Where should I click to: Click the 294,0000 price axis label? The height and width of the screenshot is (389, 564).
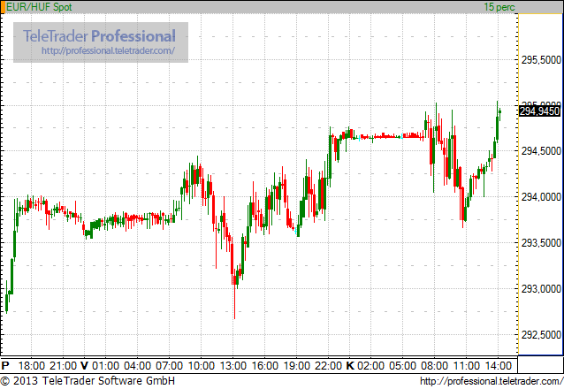pyautogui.click(x=541, y=197)
